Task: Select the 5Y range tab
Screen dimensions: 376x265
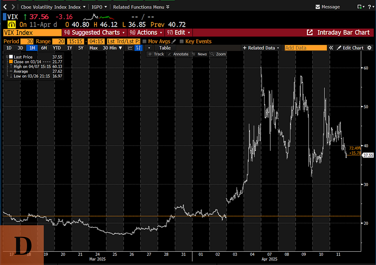Action: [x=81, y=48]
